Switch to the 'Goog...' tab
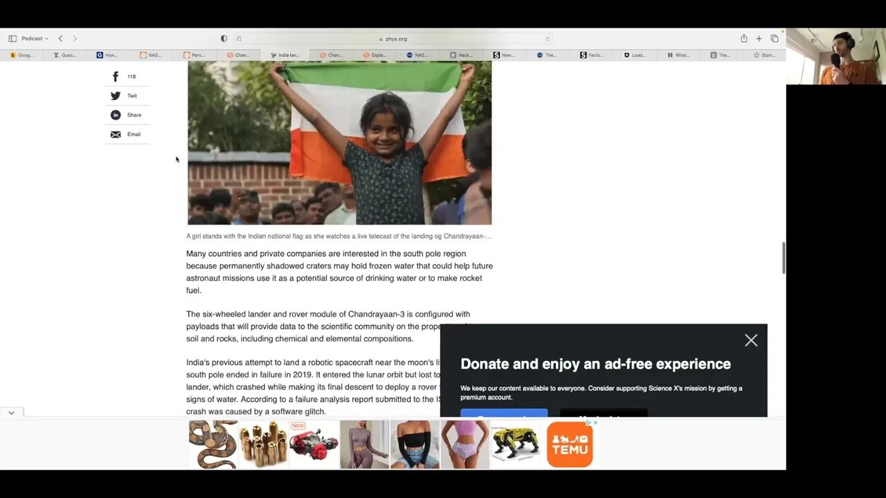 (x=22, y=55)
